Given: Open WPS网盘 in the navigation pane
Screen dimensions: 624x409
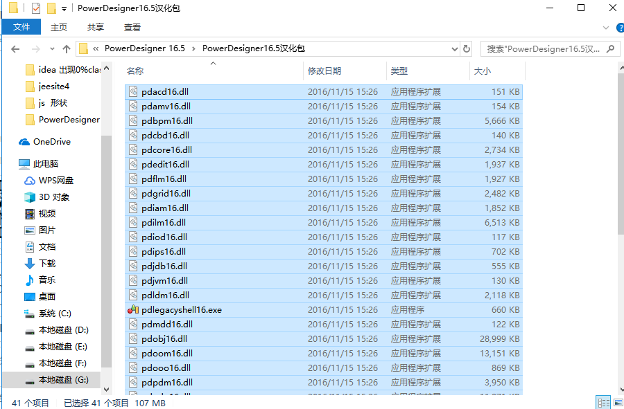Looking at the screenshot, I should pos(49,180).
